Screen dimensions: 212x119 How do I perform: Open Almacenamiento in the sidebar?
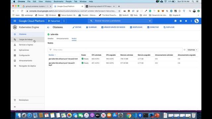tap(27, 60)
